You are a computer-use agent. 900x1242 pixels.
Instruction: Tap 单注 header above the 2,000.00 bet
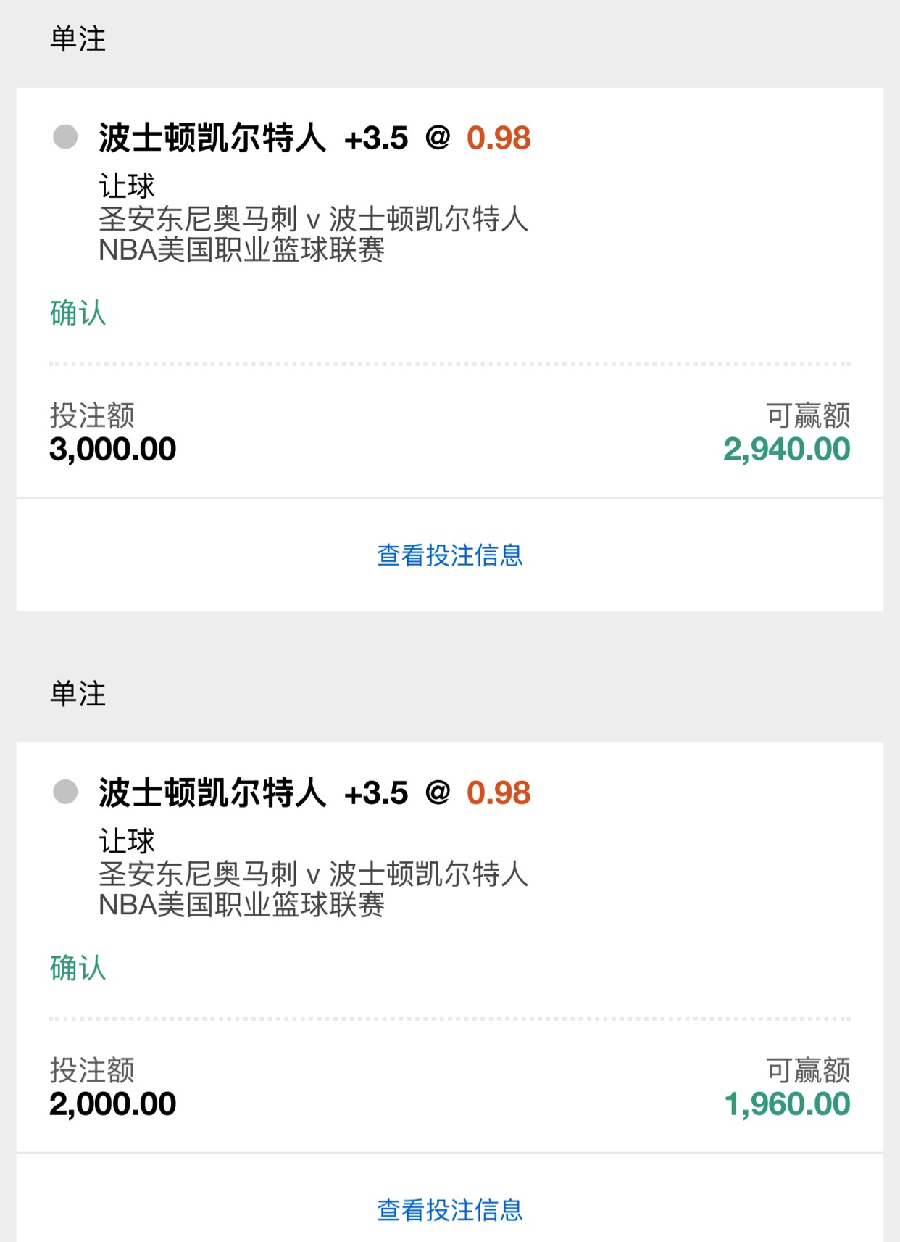(78, 694)
